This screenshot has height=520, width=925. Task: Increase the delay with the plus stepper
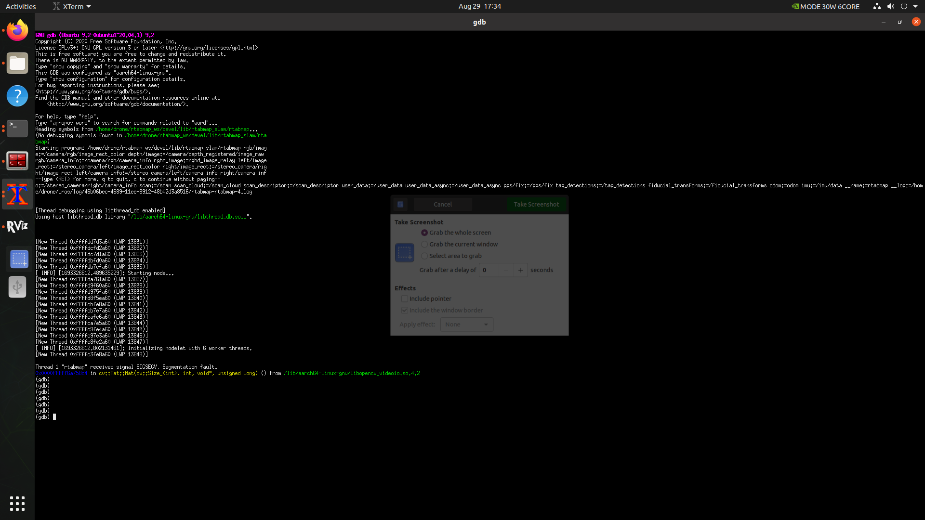pos(520,270)
